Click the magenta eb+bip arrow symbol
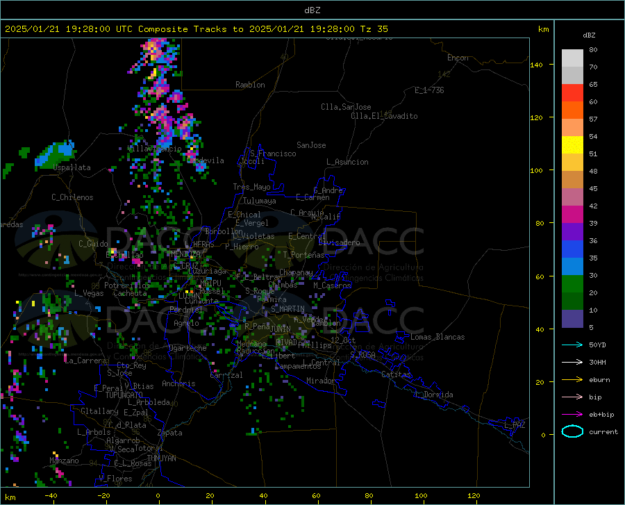The width and height of the screenshot is (625, 505). [572, 415]
